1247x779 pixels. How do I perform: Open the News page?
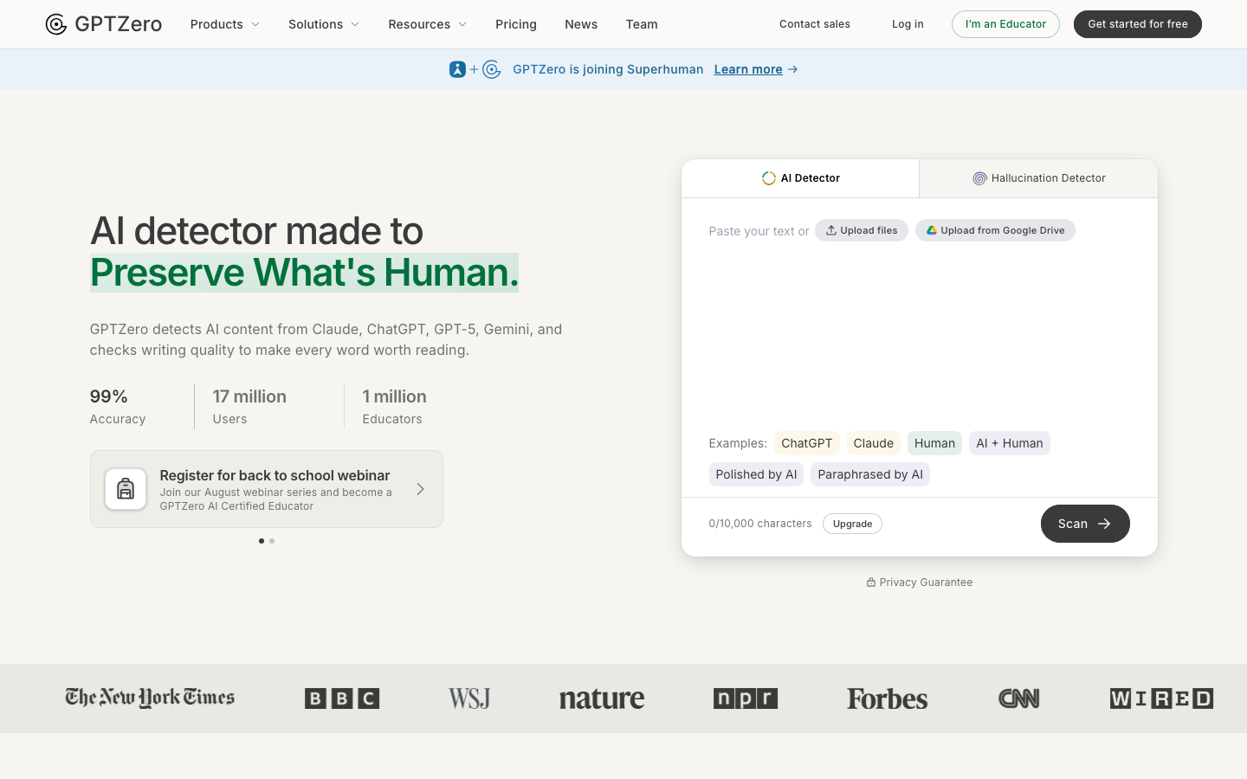point(581,24)
